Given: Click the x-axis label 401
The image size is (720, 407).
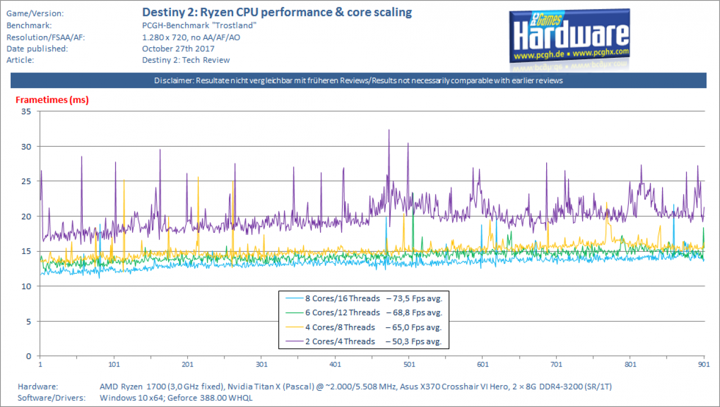Looking at the screenshot, I should (x=335, y=365).
